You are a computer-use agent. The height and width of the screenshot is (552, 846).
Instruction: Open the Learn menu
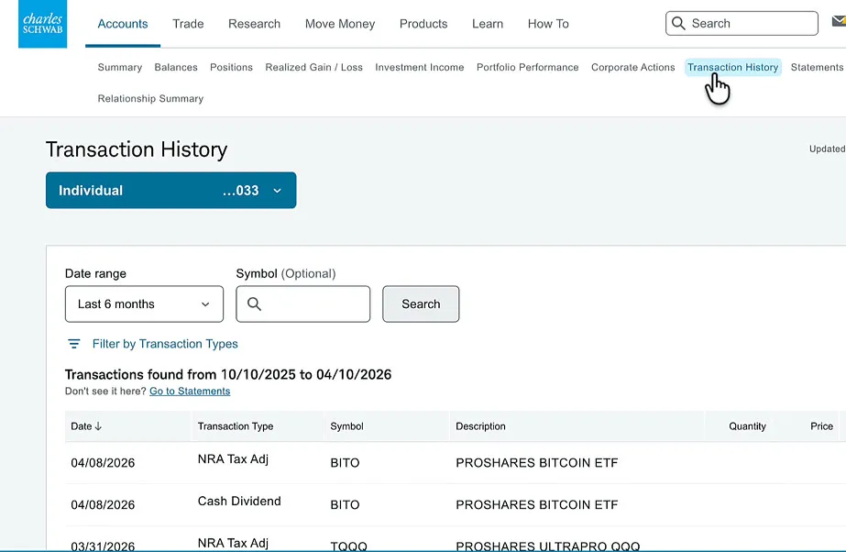tap(488, 24)
